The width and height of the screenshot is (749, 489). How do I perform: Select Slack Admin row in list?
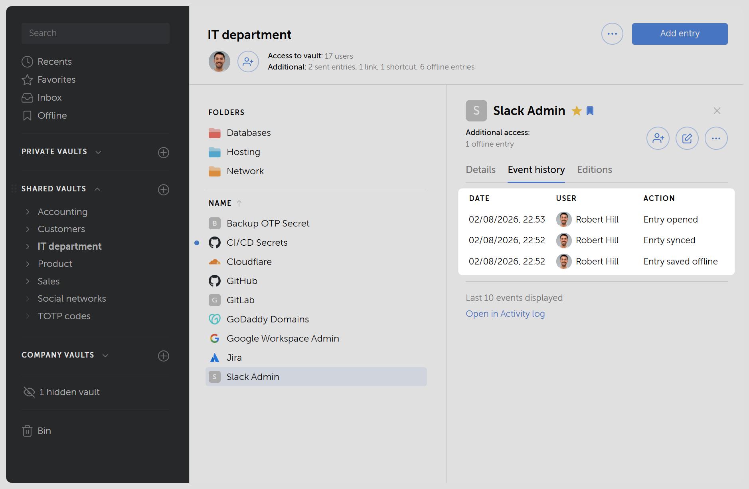(316, 377)
